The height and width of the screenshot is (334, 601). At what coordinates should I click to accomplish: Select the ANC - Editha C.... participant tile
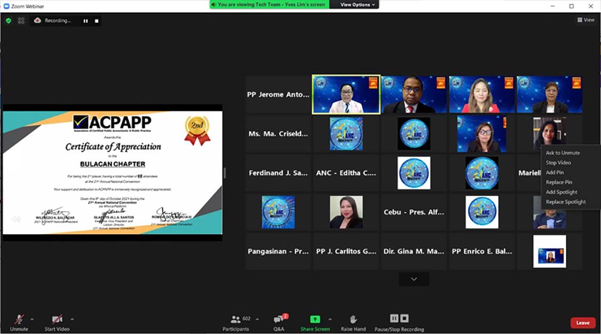coord(346,173)
